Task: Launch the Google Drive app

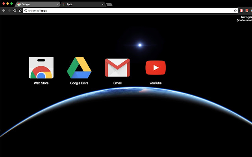Action: pos(79,68)
